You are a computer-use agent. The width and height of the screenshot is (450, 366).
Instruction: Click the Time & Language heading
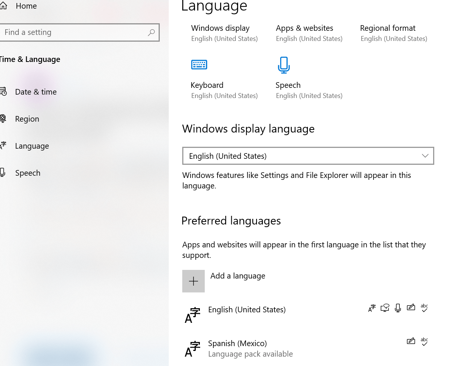click(x=30, y=59)
